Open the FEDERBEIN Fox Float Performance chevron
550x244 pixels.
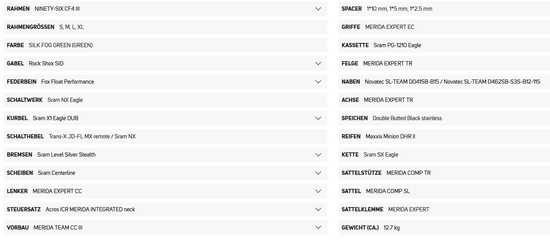[x=318, y=82]
